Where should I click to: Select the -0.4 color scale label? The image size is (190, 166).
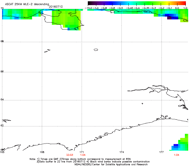click(137, 8)
